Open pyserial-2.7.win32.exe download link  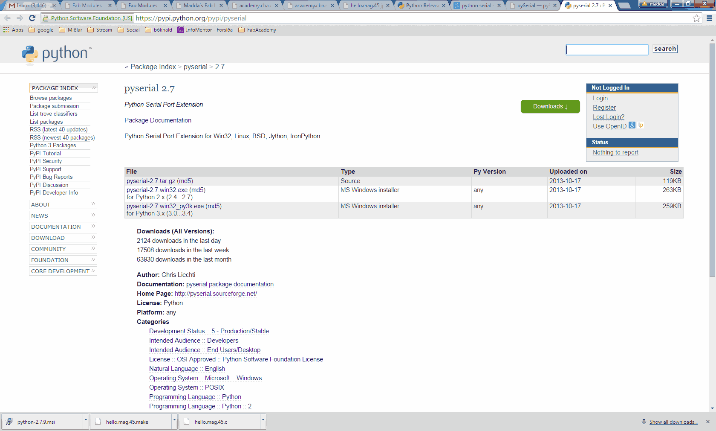coord(157,190)
